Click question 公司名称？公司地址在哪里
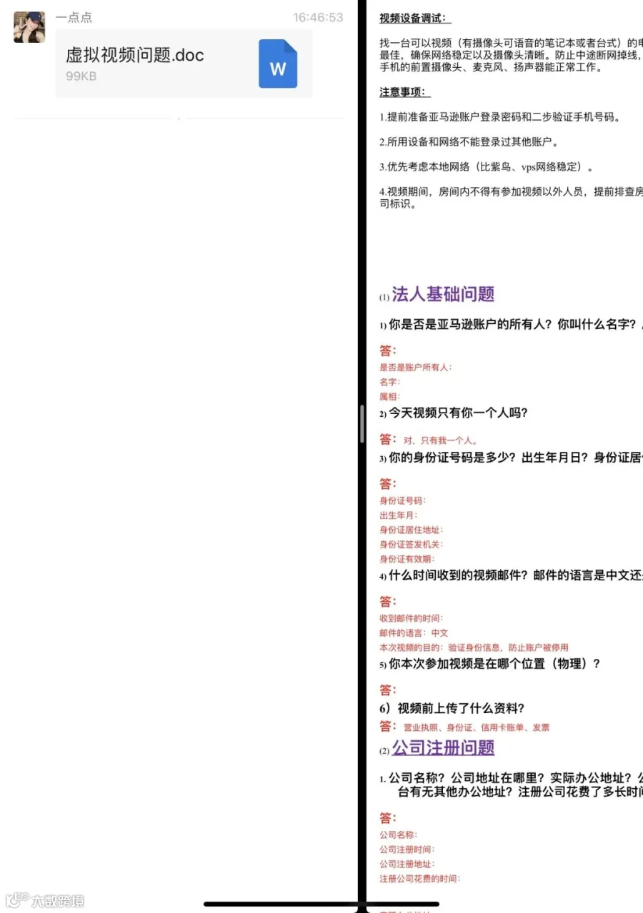The image size is (643, 913). click(x=511, y=785)
